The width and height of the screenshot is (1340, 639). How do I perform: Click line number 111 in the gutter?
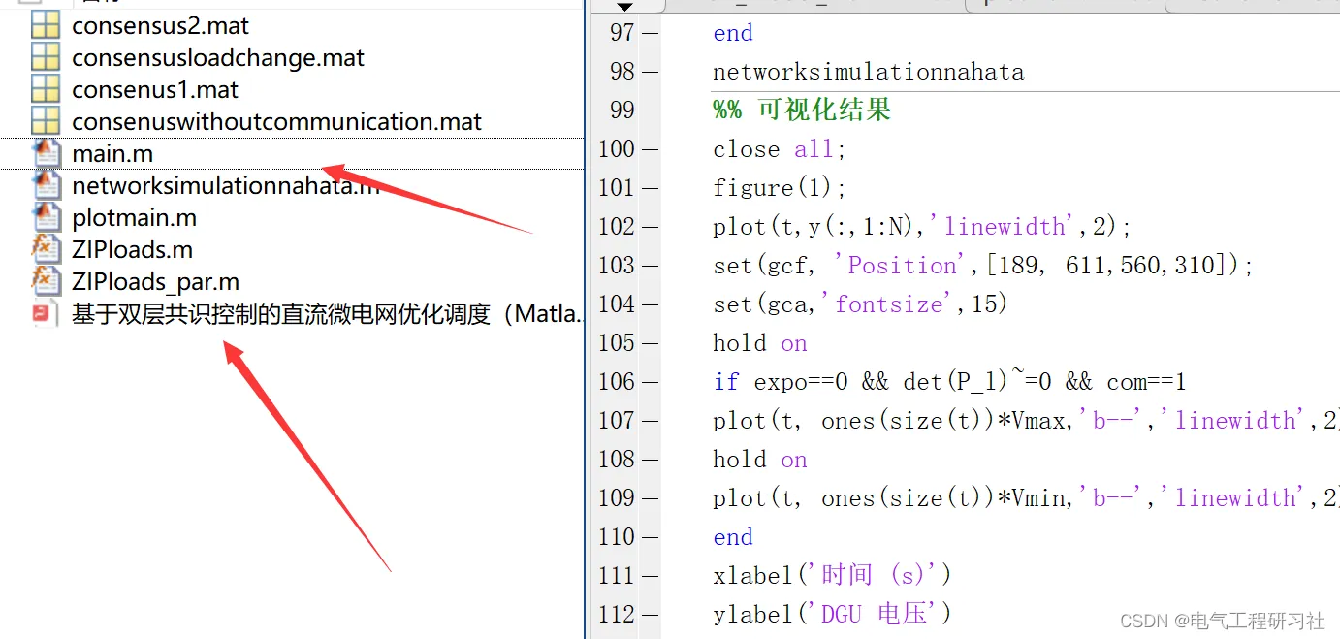coord(616,576)
